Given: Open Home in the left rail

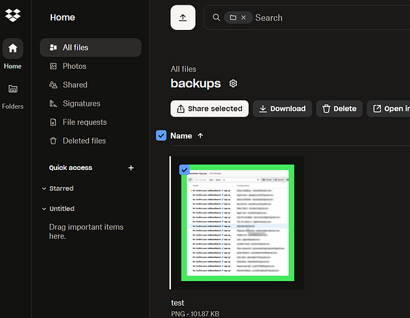Looking at the screenshot, I should 12,54.
